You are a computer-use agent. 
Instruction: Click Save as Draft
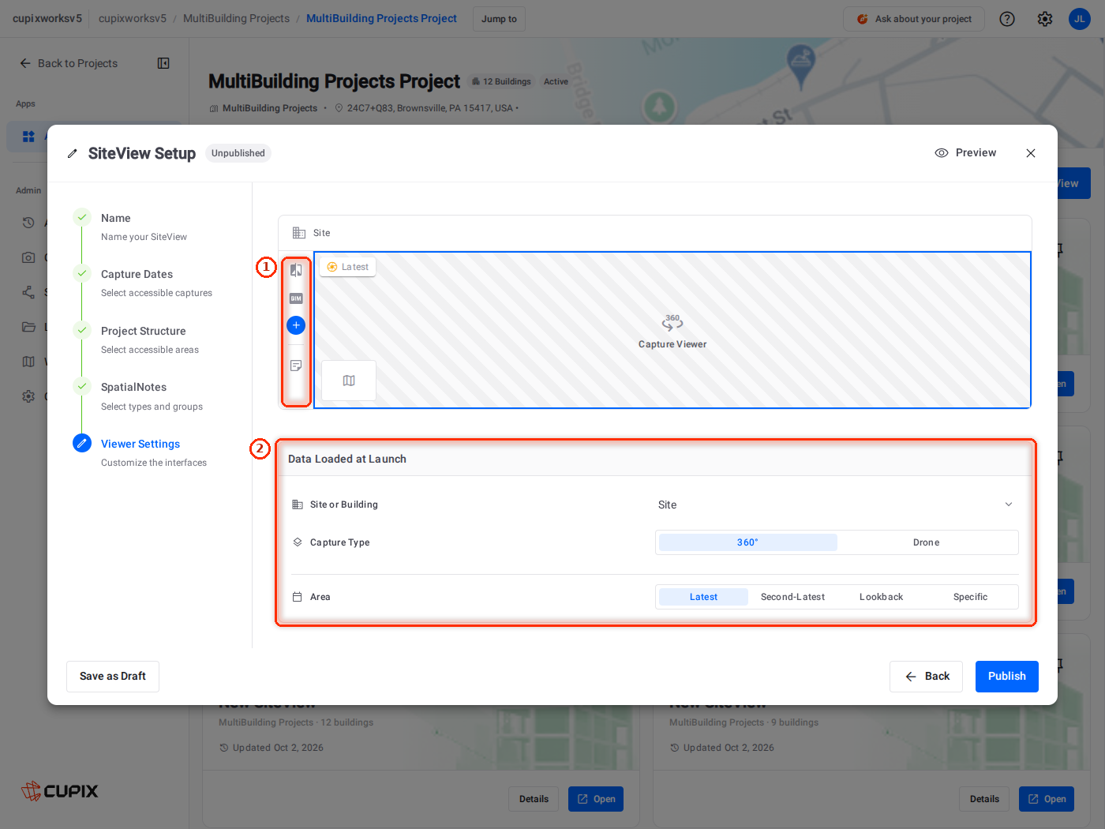pos(113,677)
